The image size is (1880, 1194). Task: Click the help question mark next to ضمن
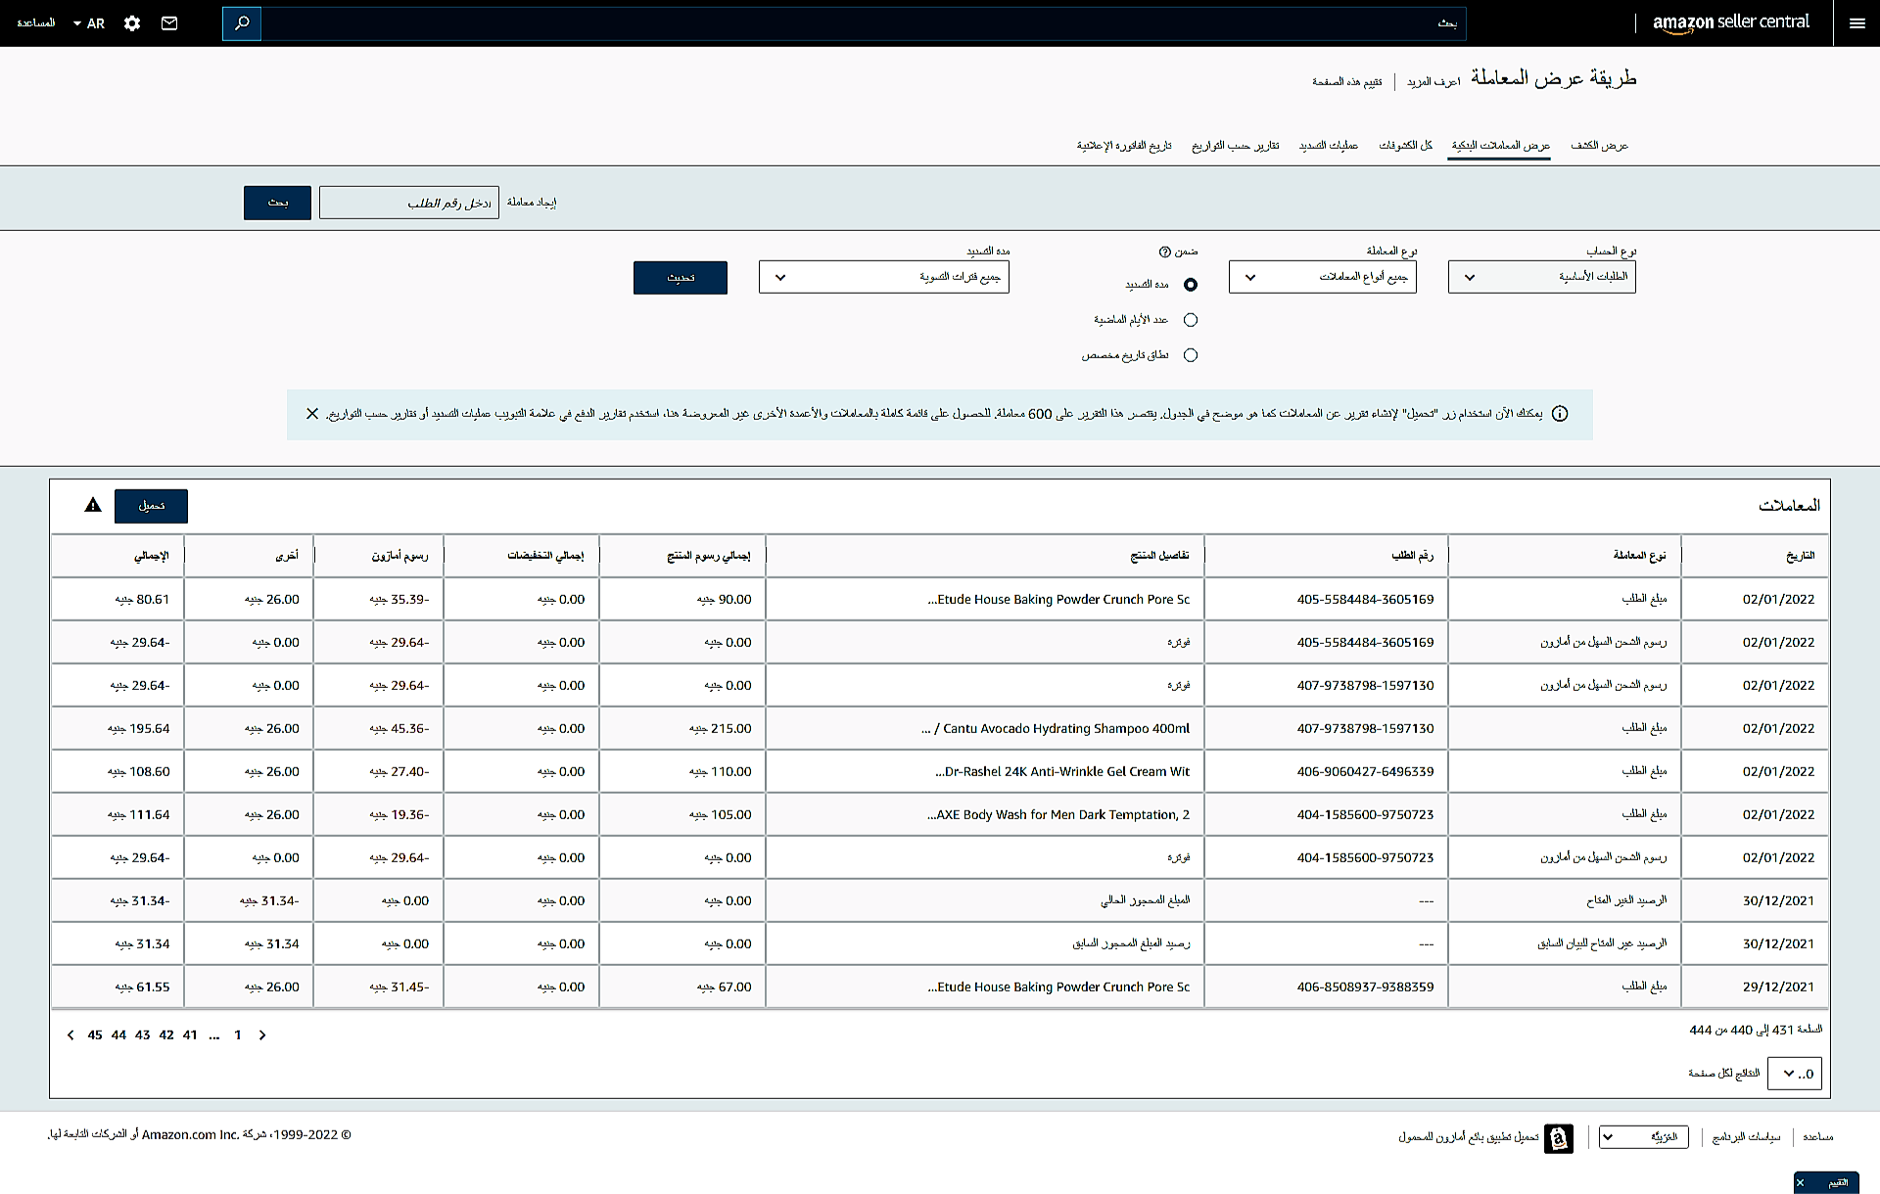pos(1164,252)
